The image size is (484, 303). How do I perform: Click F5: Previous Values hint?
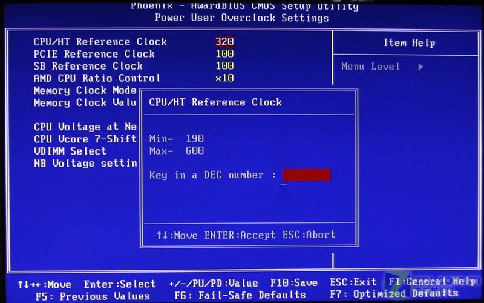[93, 296]
